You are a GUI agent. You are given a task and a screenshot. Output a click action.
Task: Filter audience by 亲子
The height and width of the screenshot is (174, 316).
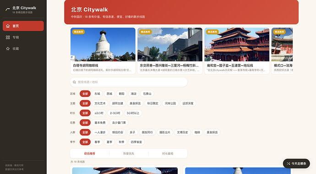(132, 132)
